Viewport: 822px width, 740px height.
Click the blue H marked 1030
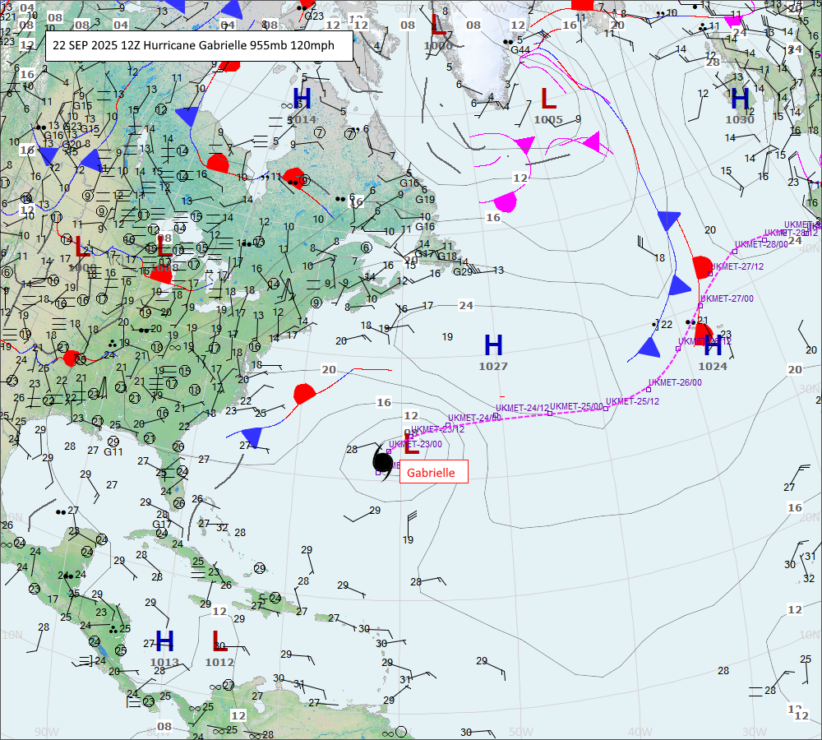pyautogui.click(x=740, y=99)
